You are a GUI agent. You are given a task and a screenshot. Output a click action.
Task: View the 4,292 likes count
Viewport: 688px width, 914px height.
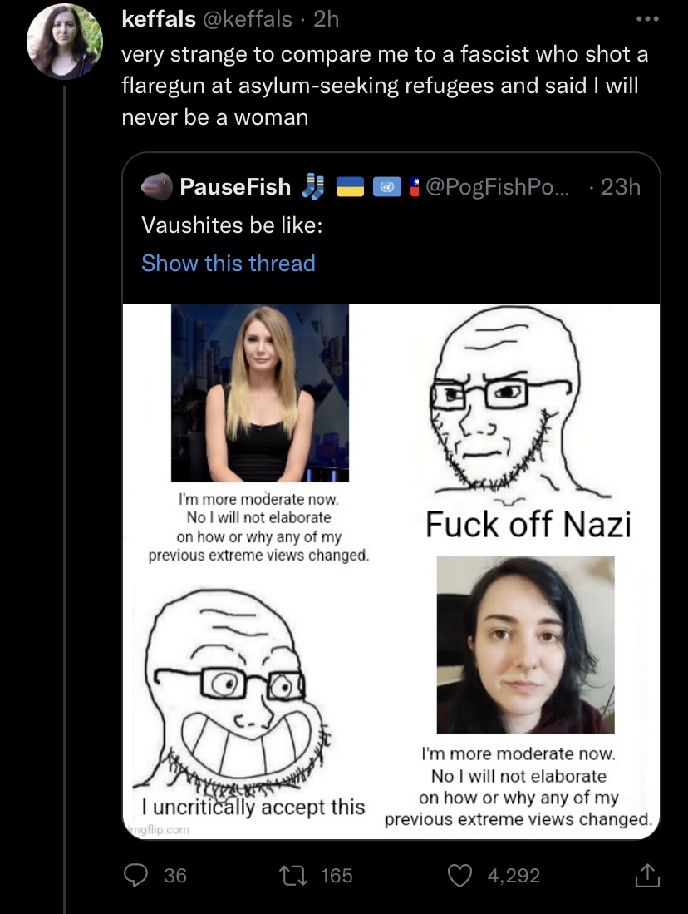tap(514, 876)
